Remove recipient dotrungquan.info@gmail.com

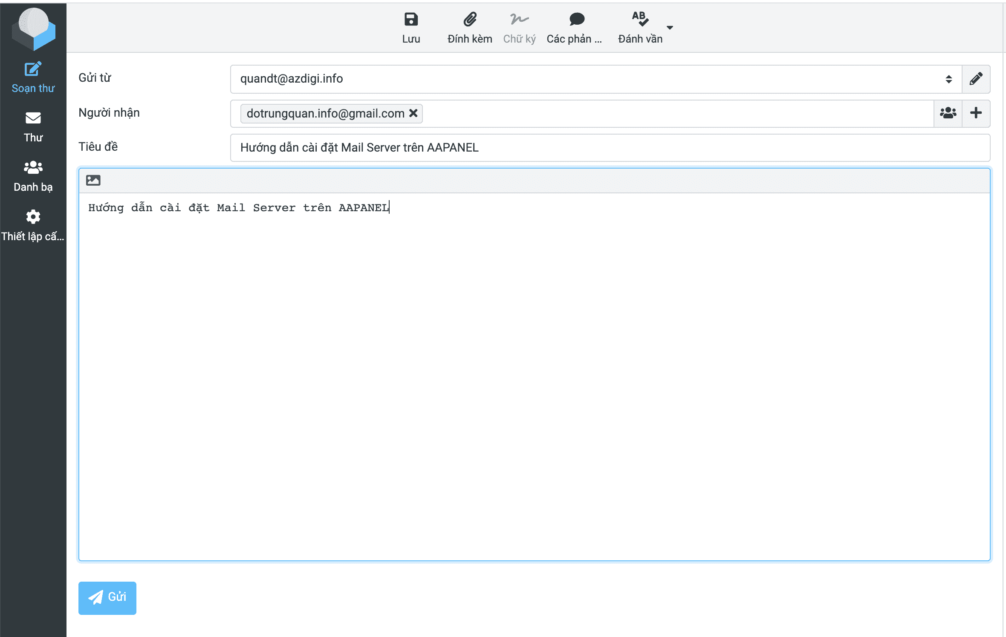[413, 113]
